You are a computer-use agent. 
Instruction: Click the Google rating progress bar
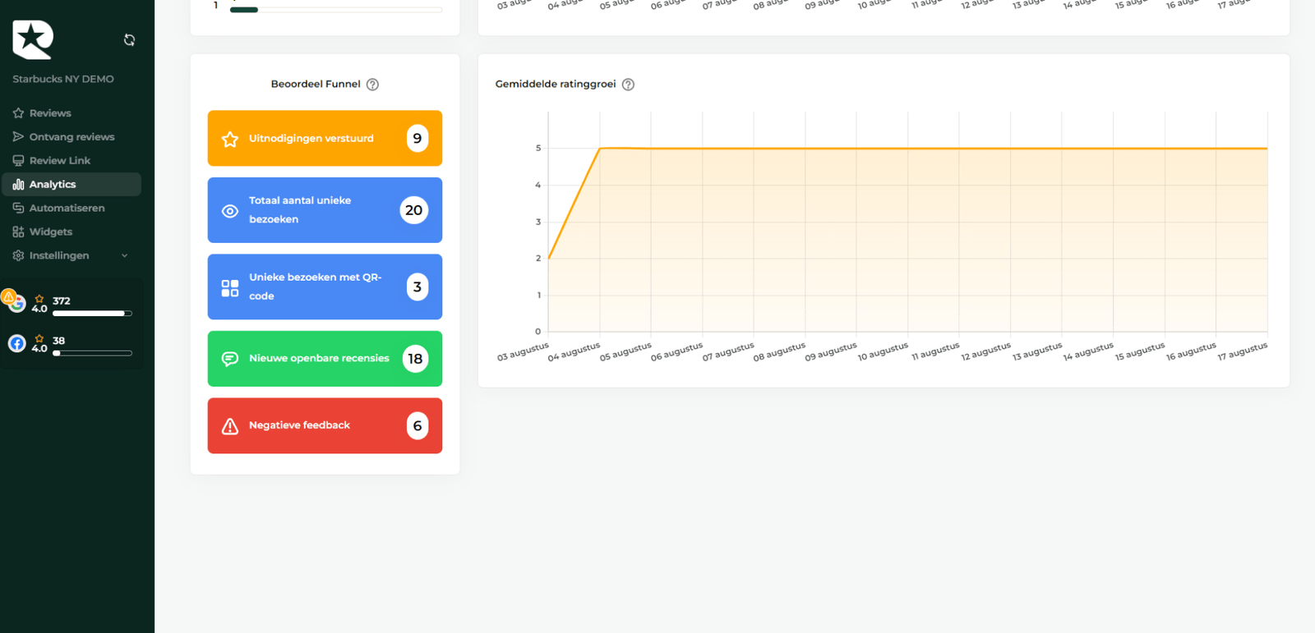pos(92,314)
